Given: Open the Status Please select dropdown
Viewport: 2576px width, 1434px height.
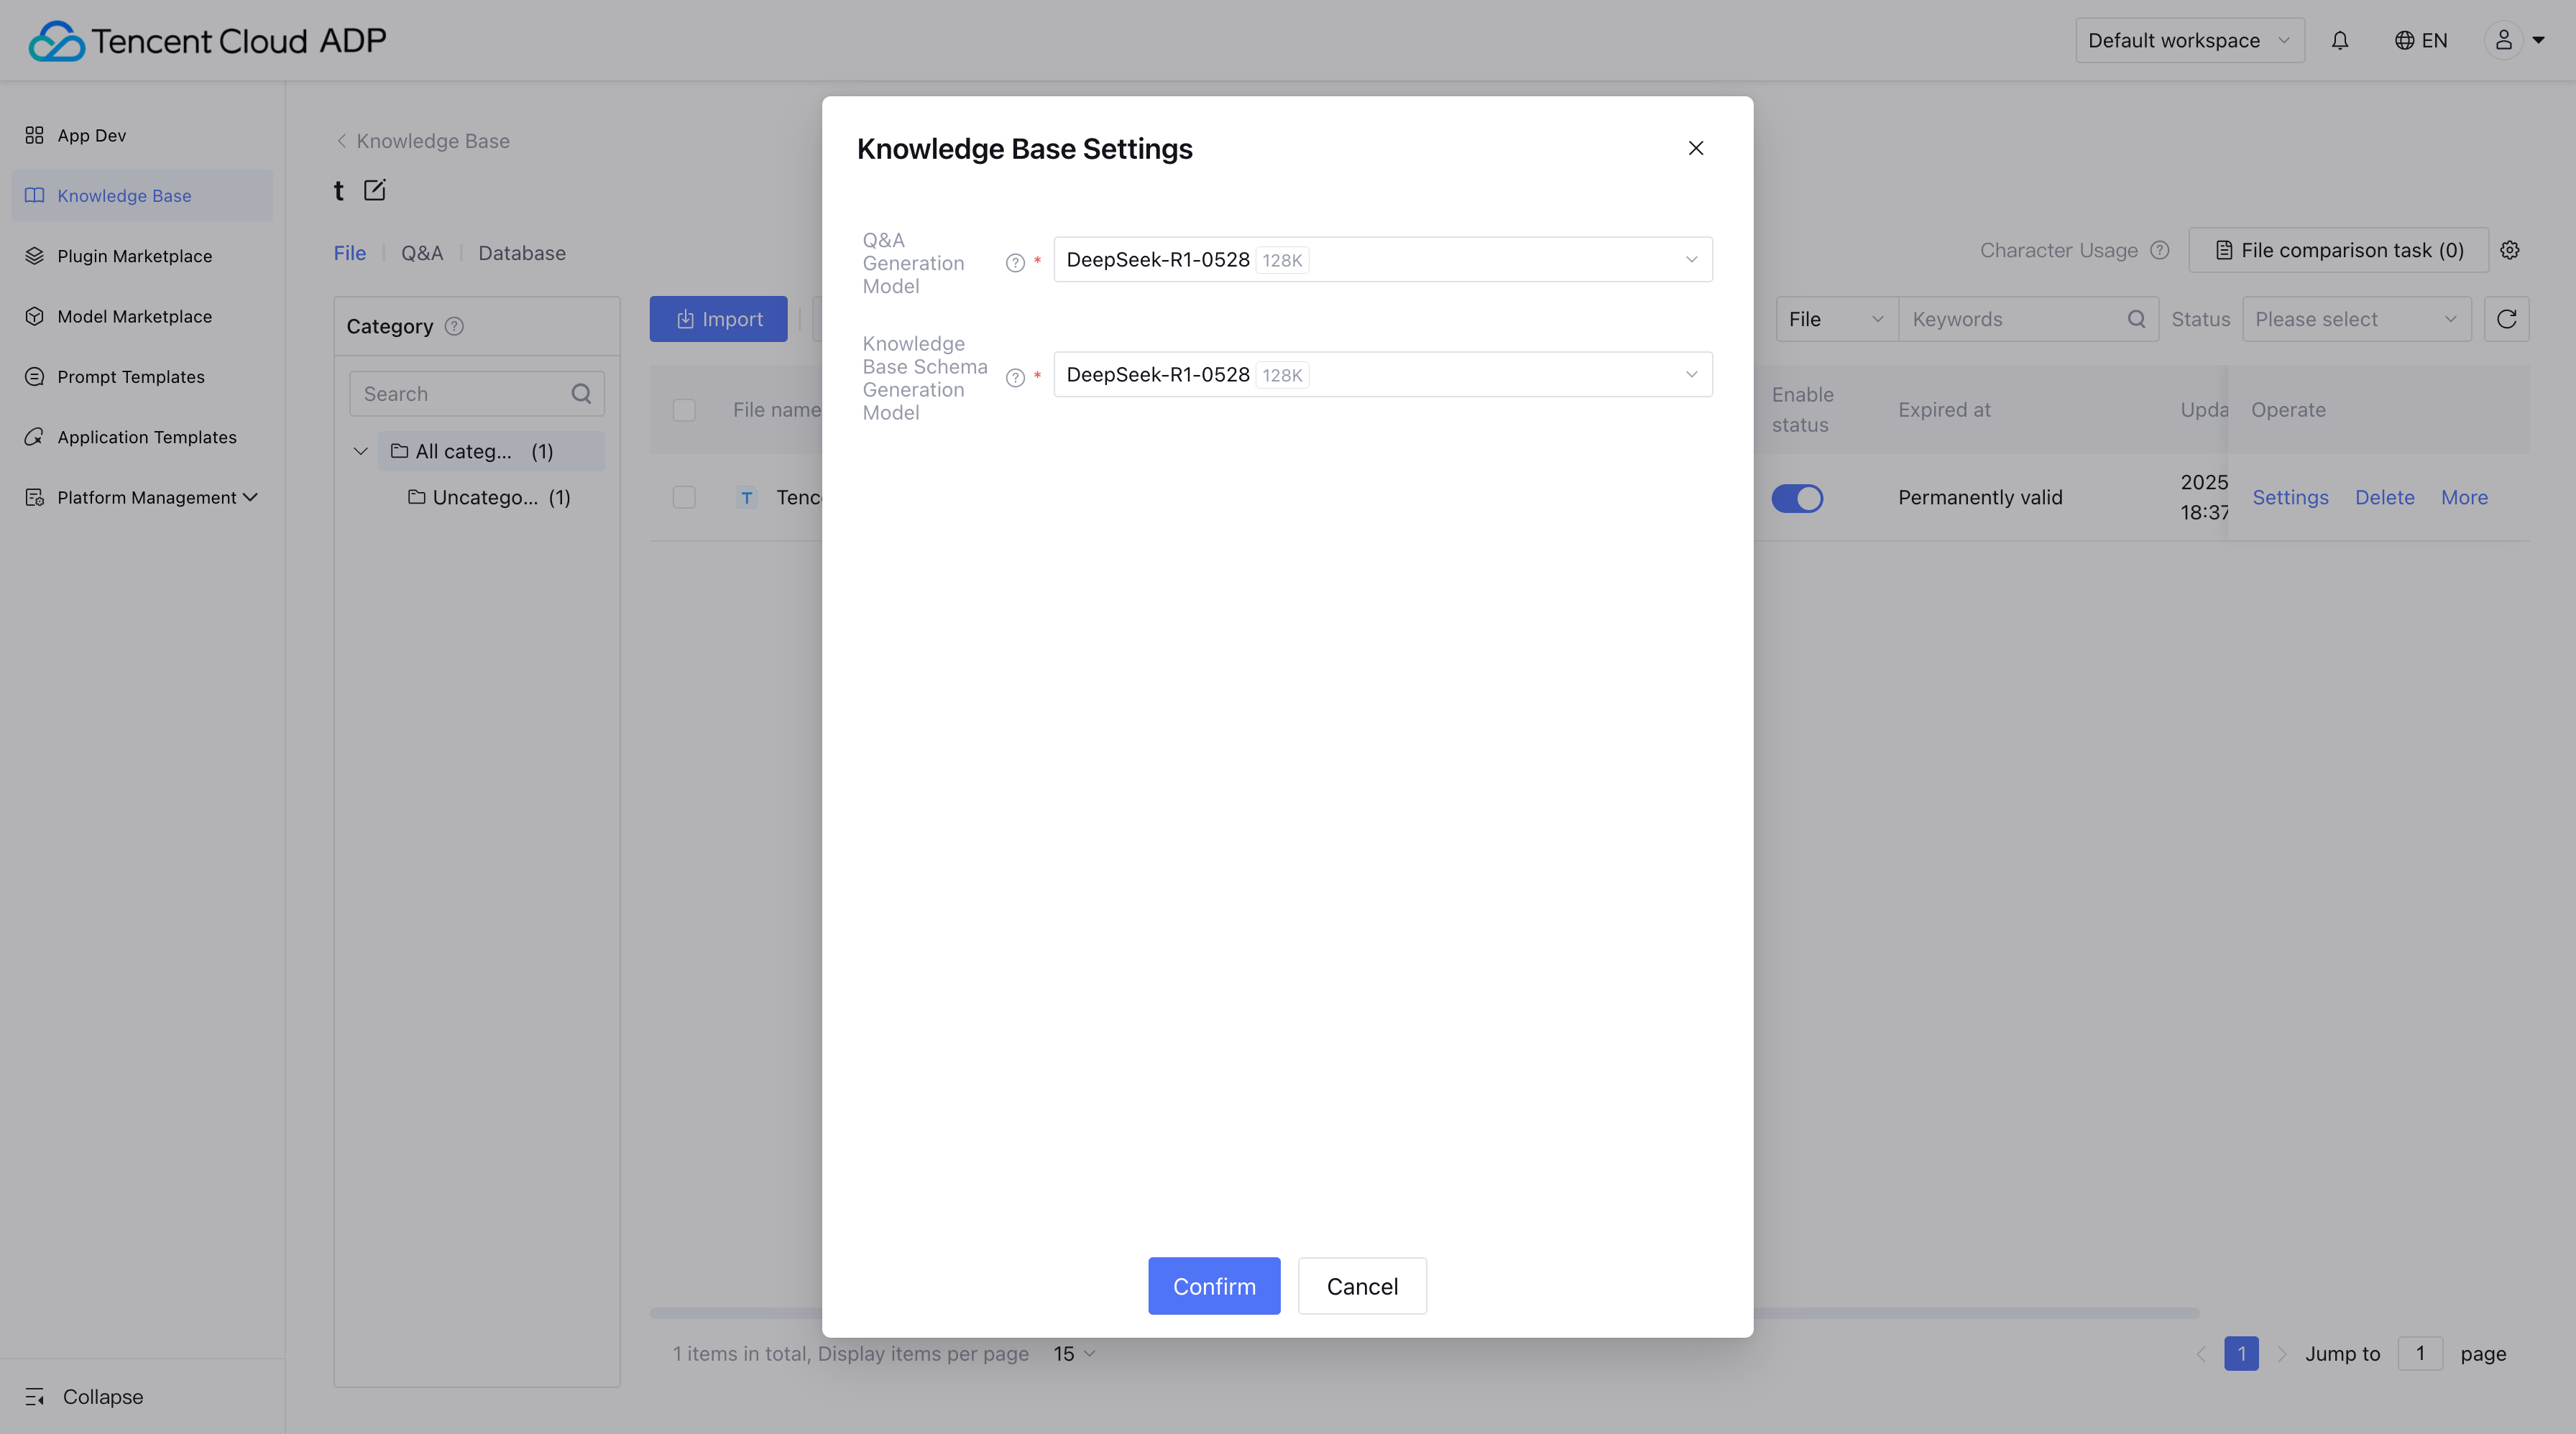Looking at the screenshot, I should pyautogui.click(x=2356, y=319).
